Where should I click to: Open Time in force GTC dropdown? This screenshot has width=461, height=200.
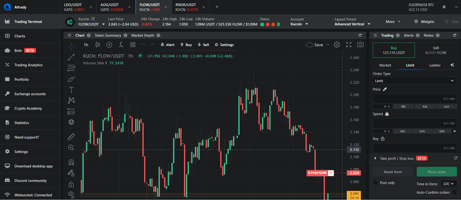point(448,184)
